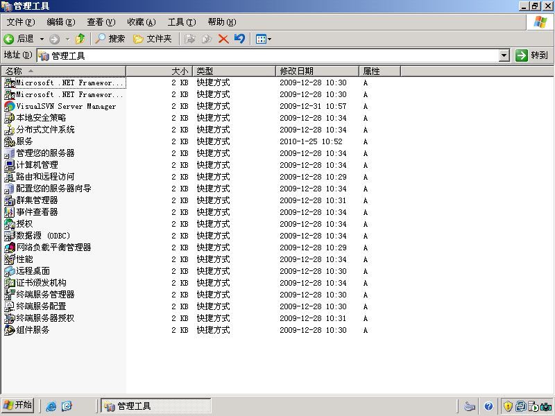The image size is (555, 416).
Task: Open the Views dropdown button
Action: [264, 39]
